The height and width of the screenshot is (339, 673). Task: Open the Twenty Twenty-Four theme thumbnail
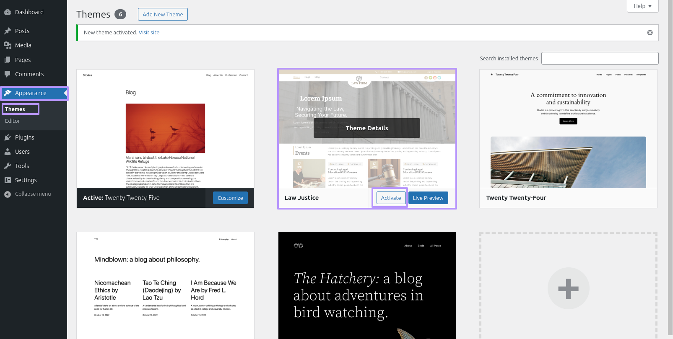568,129
